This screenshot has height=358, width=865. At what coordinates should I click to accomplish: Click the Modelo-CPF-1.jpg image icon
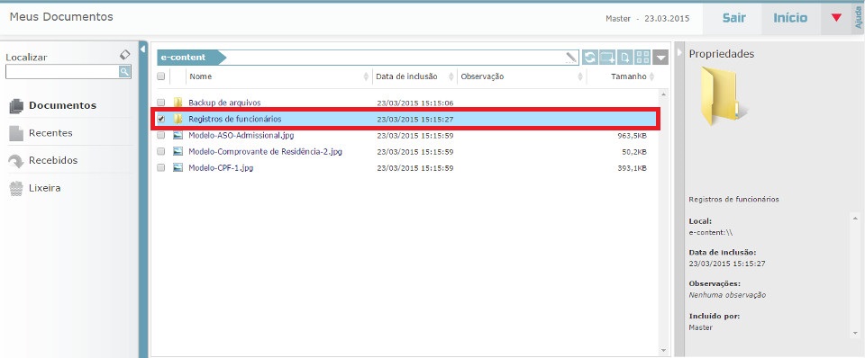[178, 168]
